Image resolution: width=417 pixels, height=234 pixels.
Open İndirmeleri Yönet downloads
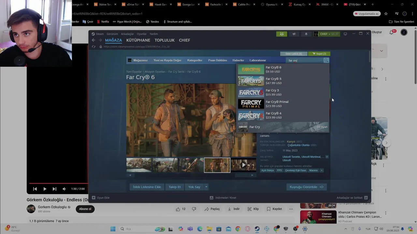(223, 198)
